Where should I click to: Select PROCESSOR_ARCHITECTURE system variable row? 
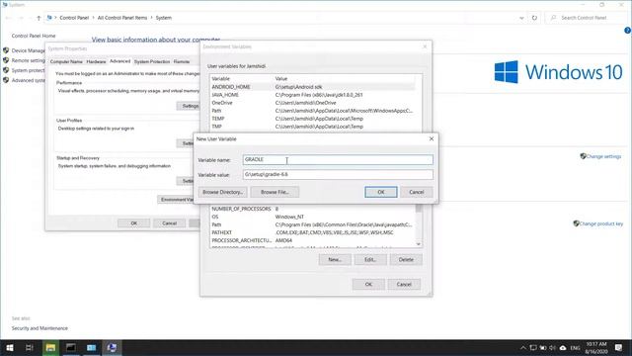point(312,240)
